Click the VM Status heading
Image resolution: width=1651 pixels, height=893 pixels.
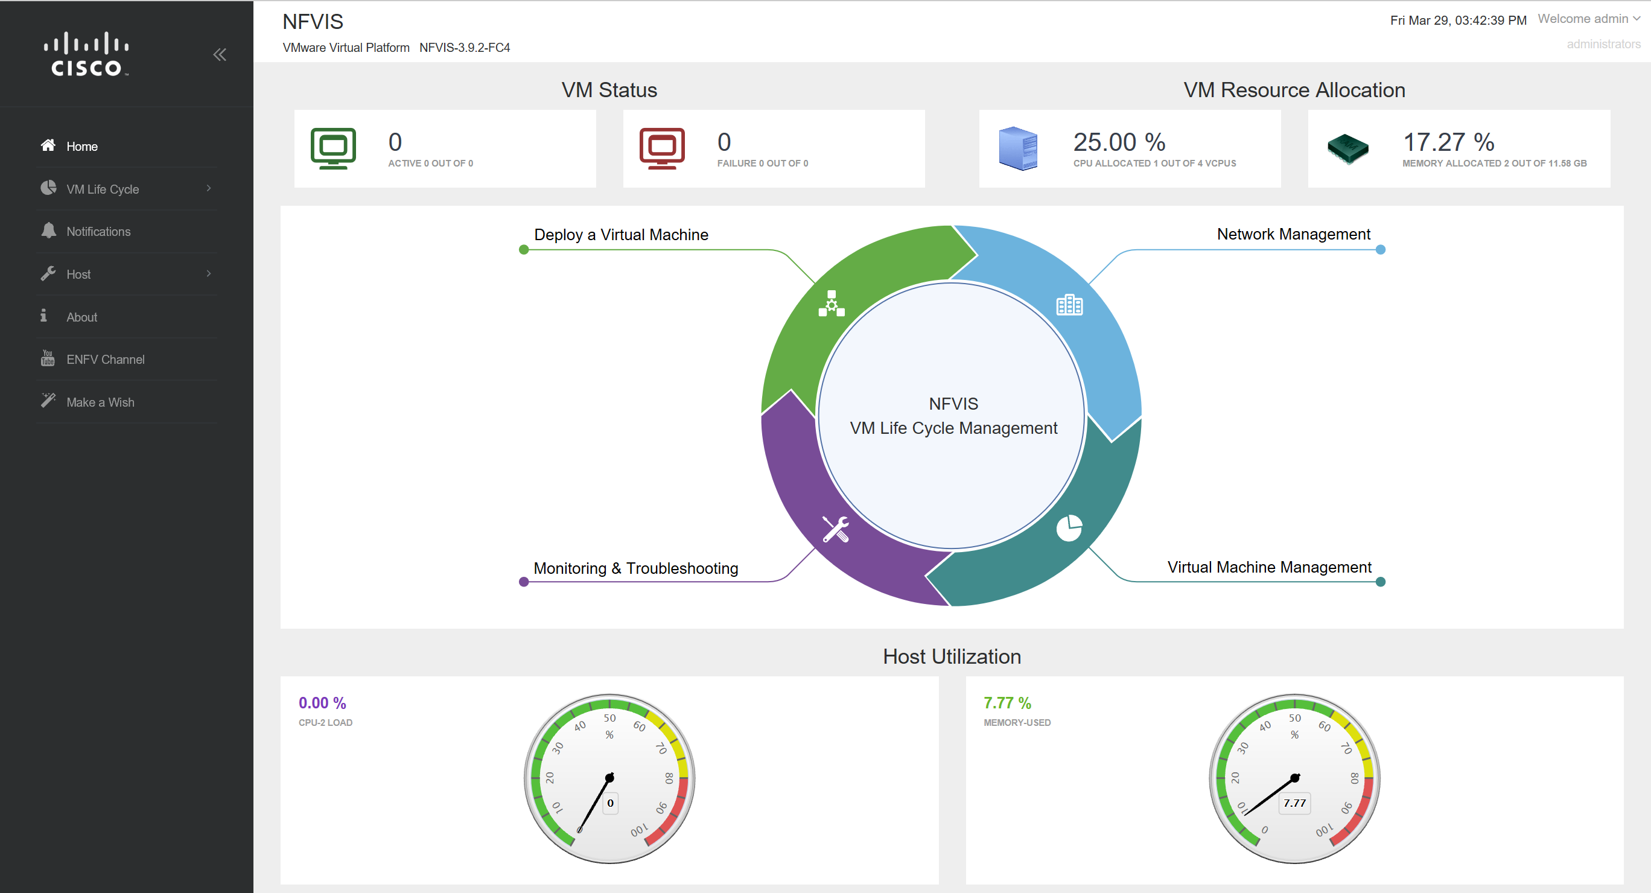point(609,90)
